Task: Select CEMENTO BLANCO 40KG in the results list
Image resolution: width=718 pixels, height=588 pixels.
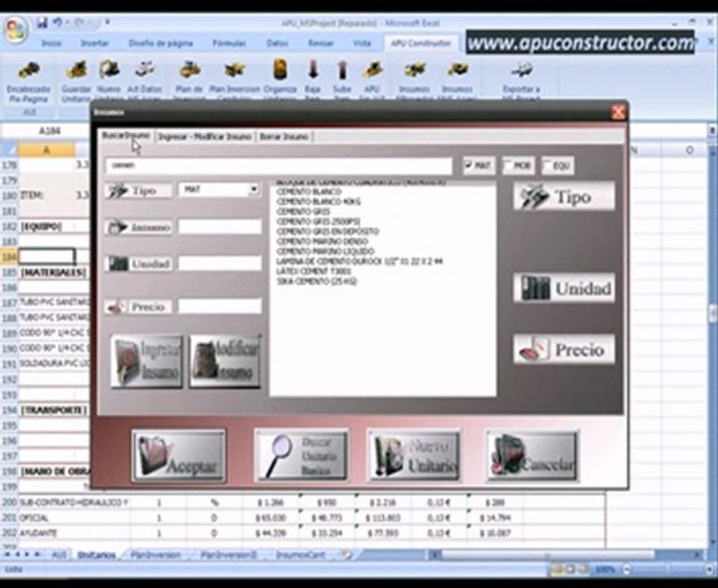Action: (319, 202)
